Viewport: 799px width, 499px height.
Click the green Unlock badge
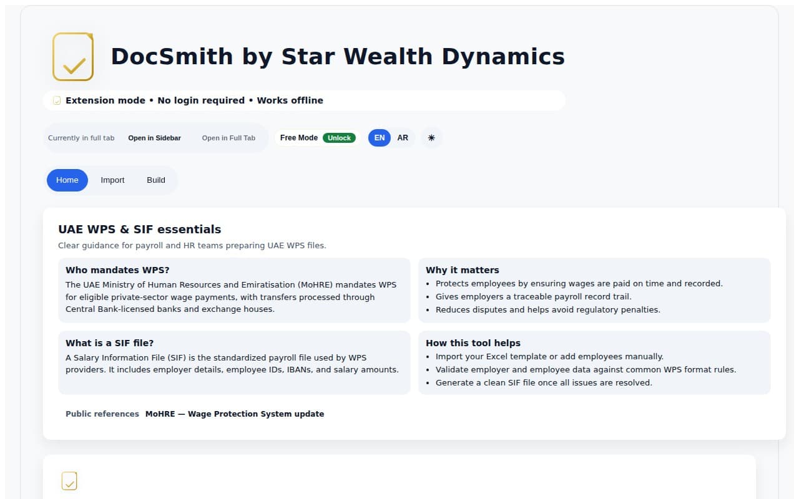click(x=339, y=138)
